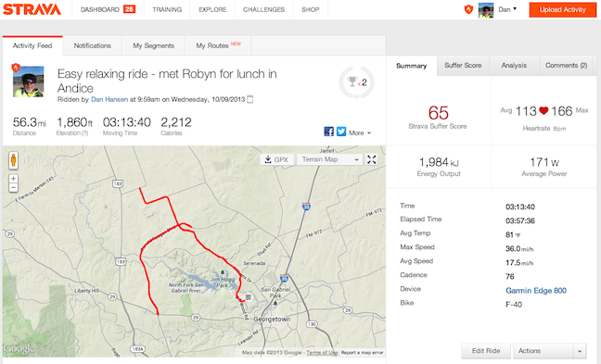Click the Strava logo

point(32,9)
